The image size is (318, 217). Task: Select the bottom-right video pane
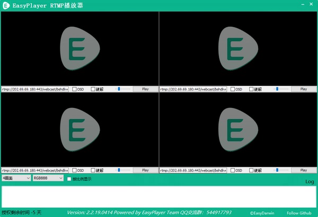pos(238,130)
